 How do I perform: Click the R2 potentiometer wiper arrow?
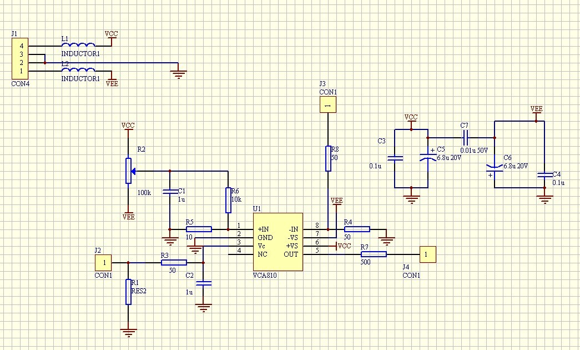(134, 171)
